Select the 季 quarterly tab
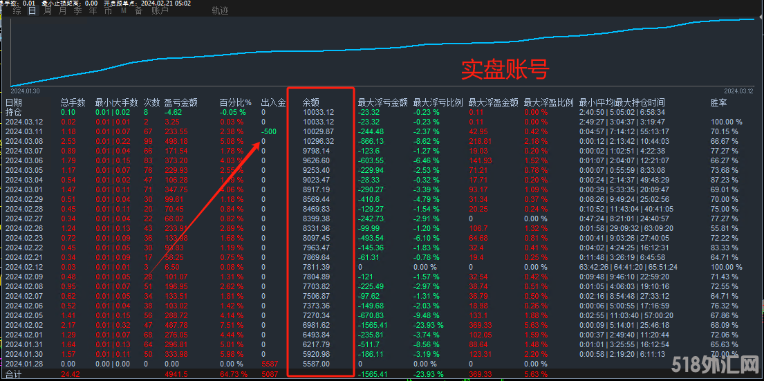 (x=77, y=11)
